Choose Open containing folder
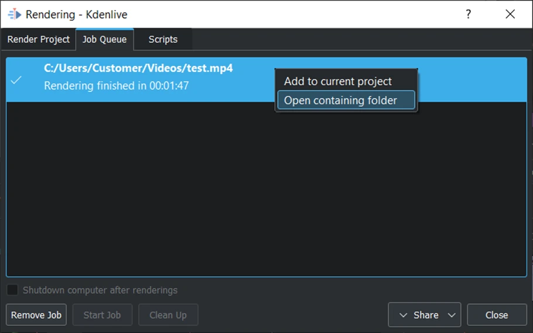Viewport: 533px width, 333px height. click(346, 100)
